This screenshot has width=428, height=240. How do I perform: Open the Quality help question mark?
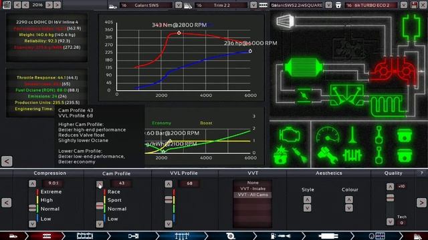(421, 173)
